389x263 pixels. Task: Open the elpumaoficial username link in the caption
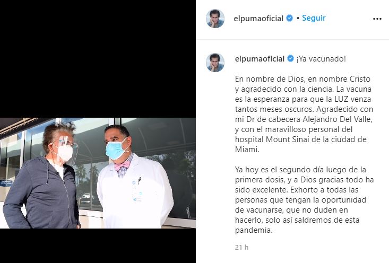point(260,59)
